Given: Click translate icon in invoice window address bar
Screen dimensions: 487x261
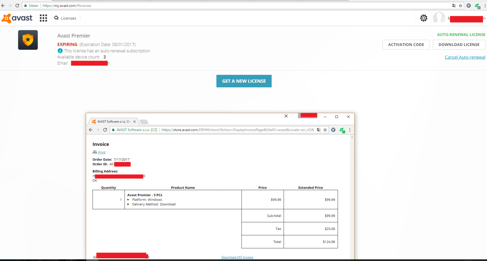Looking at the screenshot, I should coord(319,130).
